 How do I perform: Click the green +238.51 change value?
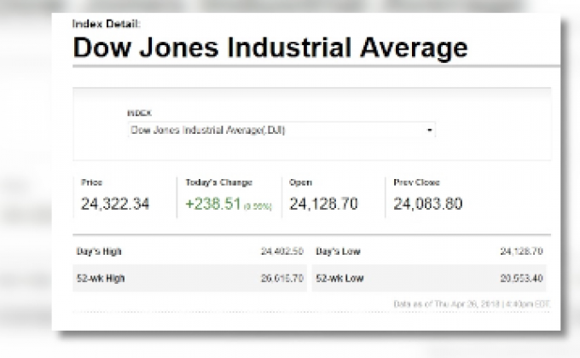pyautogui.click(x=212, y=205)
